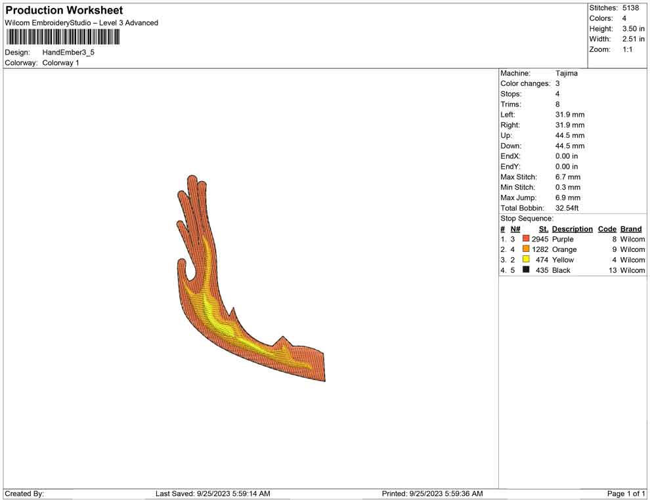Click 'Wilcom EmbroideryStudio – Level 3 Advanced' text
Screen dimensions: 650x500
point(81,23)
